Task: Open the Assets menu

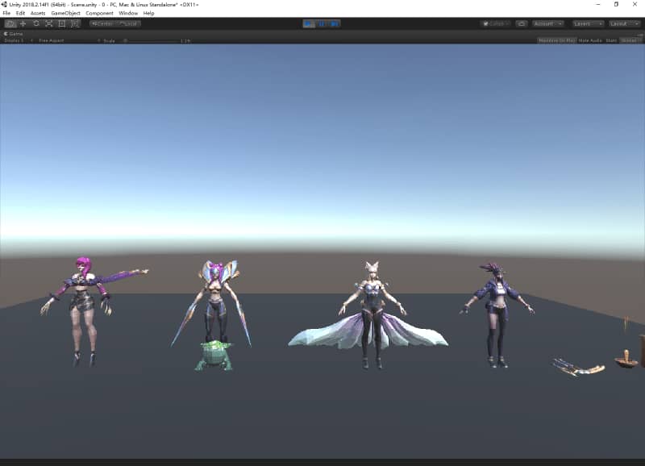Action: (38, 13)
